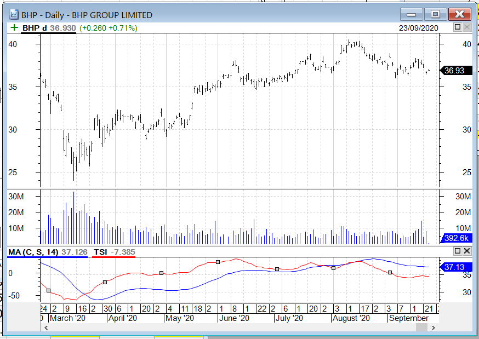Click the scrollbar right arrow under the chart
This screenshot has width=479, height=339.
click(x=433, y=327)
